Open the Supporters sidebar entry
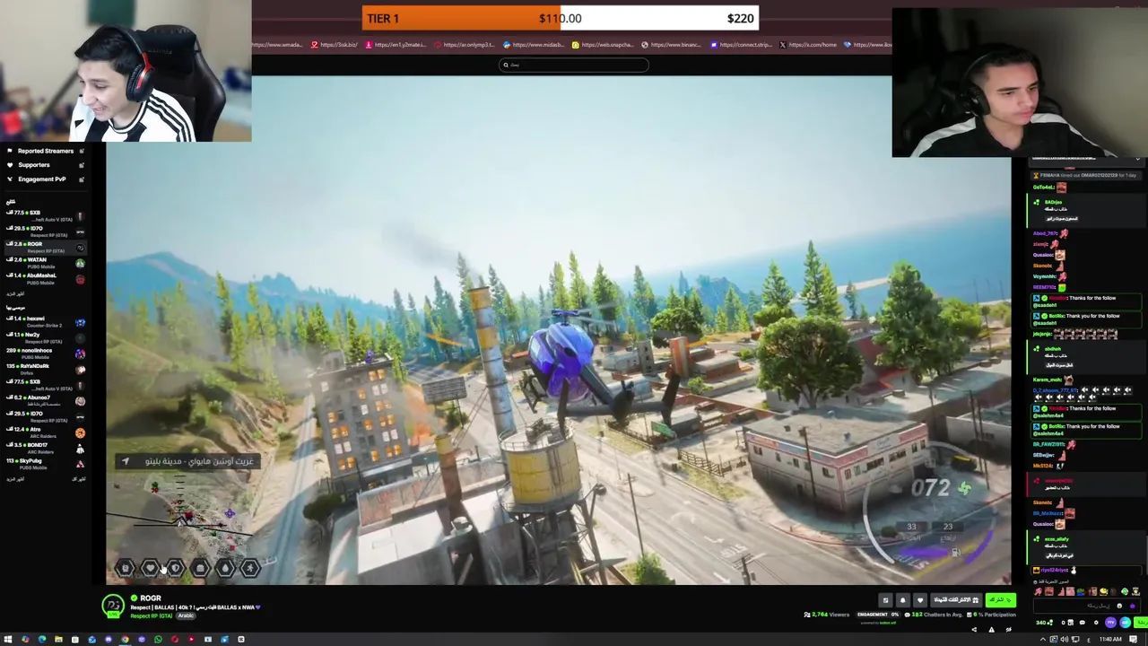This screenshot has width=1148, height=646. click(x=45, y=165)
